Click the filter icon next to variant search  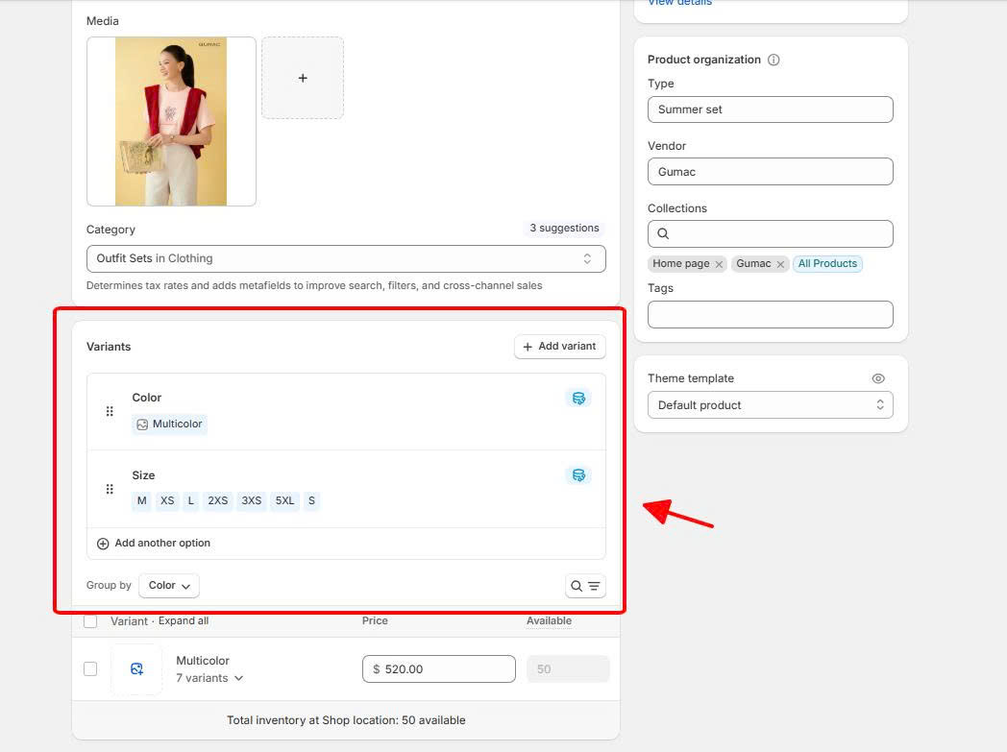click(593, 585)
